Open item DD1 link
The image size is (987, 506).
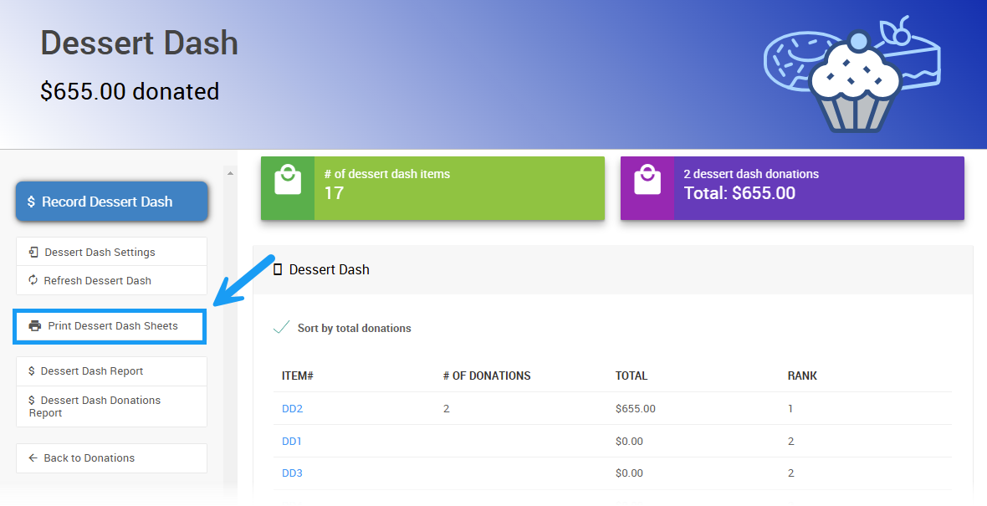[292, 441]
